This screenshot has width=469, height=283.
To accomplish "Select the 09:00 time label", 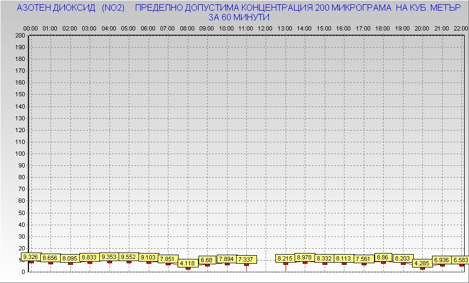I will point(207,29).
